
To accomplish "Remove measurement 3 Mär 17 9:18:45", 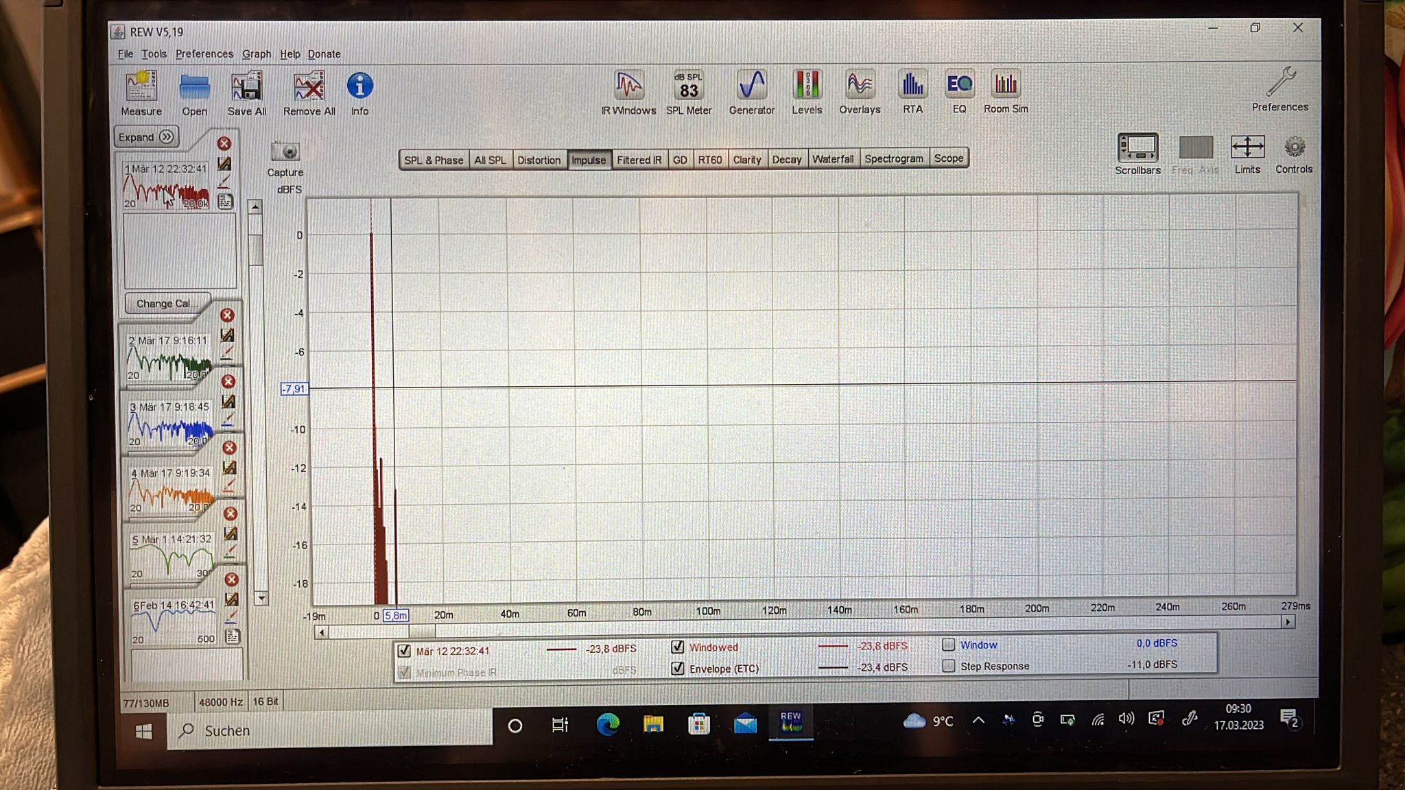I will [228, 381].
